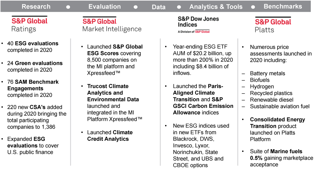
Task: Click the S&P Global Ratings logo
Action: click(x=30, y=24)
